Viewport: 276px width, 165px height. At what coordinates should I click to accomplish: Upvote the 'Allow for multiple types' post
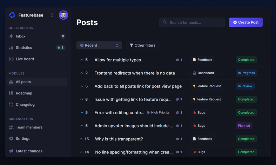(82, 60)
